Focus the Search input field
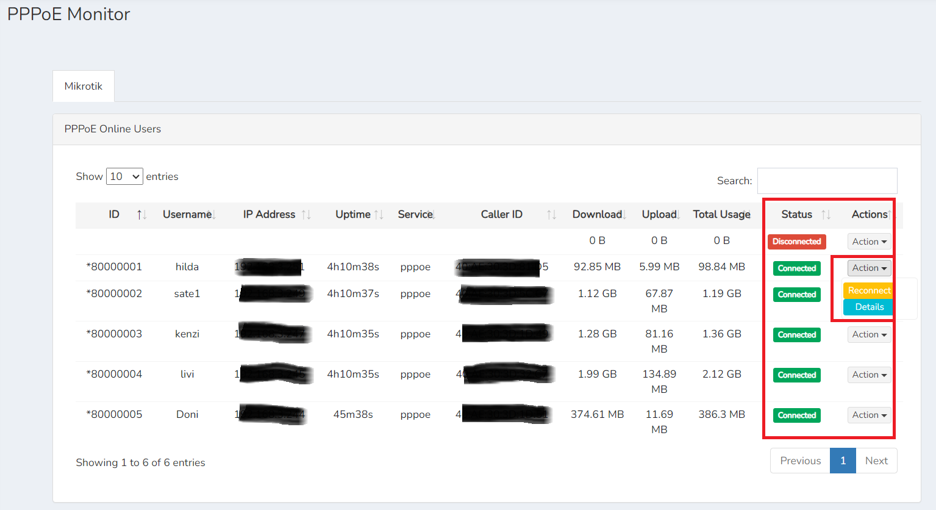 tap(827, 181)
